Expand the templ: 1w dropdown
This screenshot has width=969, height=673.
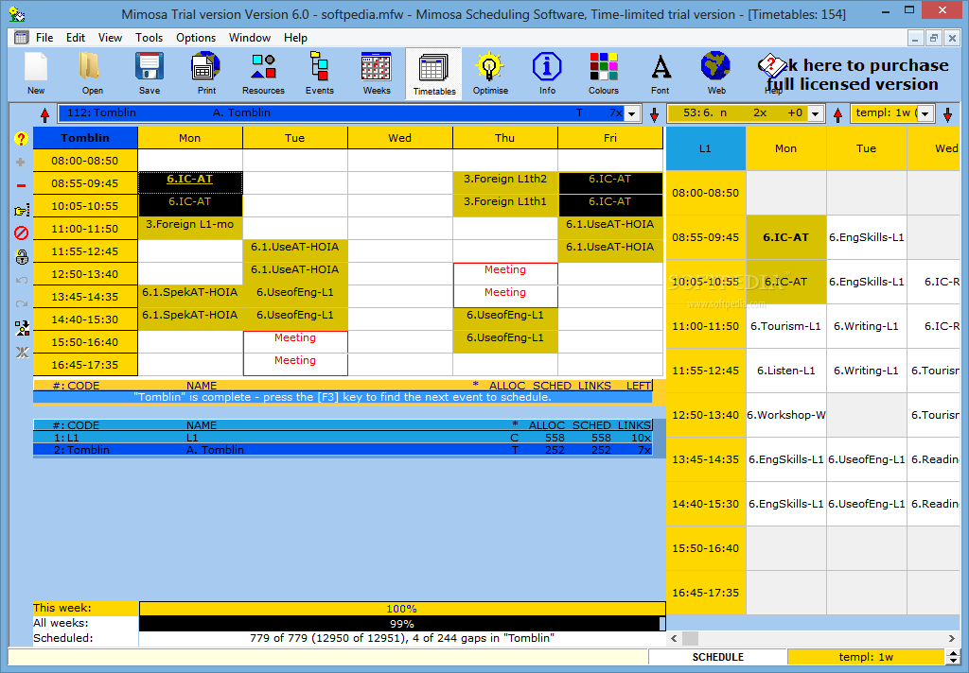click(925, 113)
